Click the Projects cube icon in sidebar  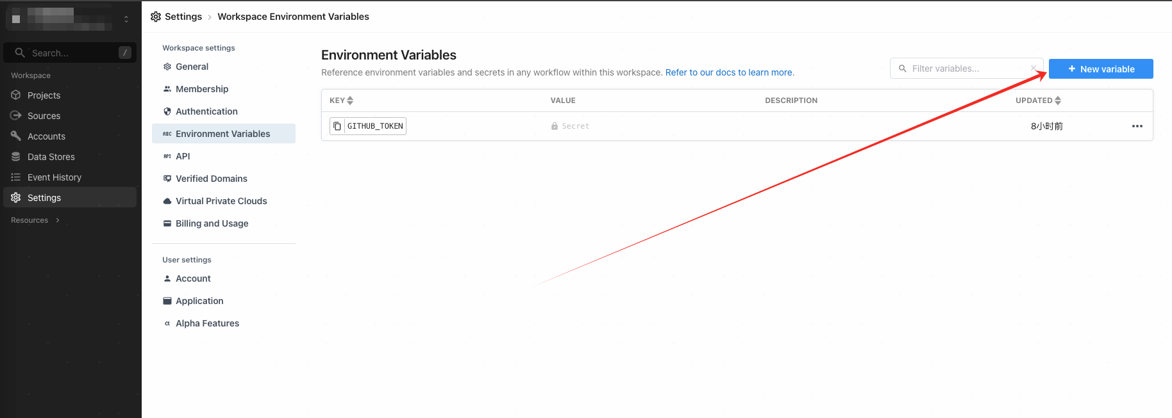point(16,95)
